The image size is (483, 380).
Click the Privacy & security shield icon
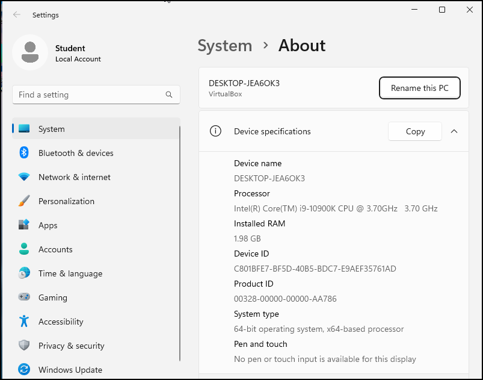(24, 345)
